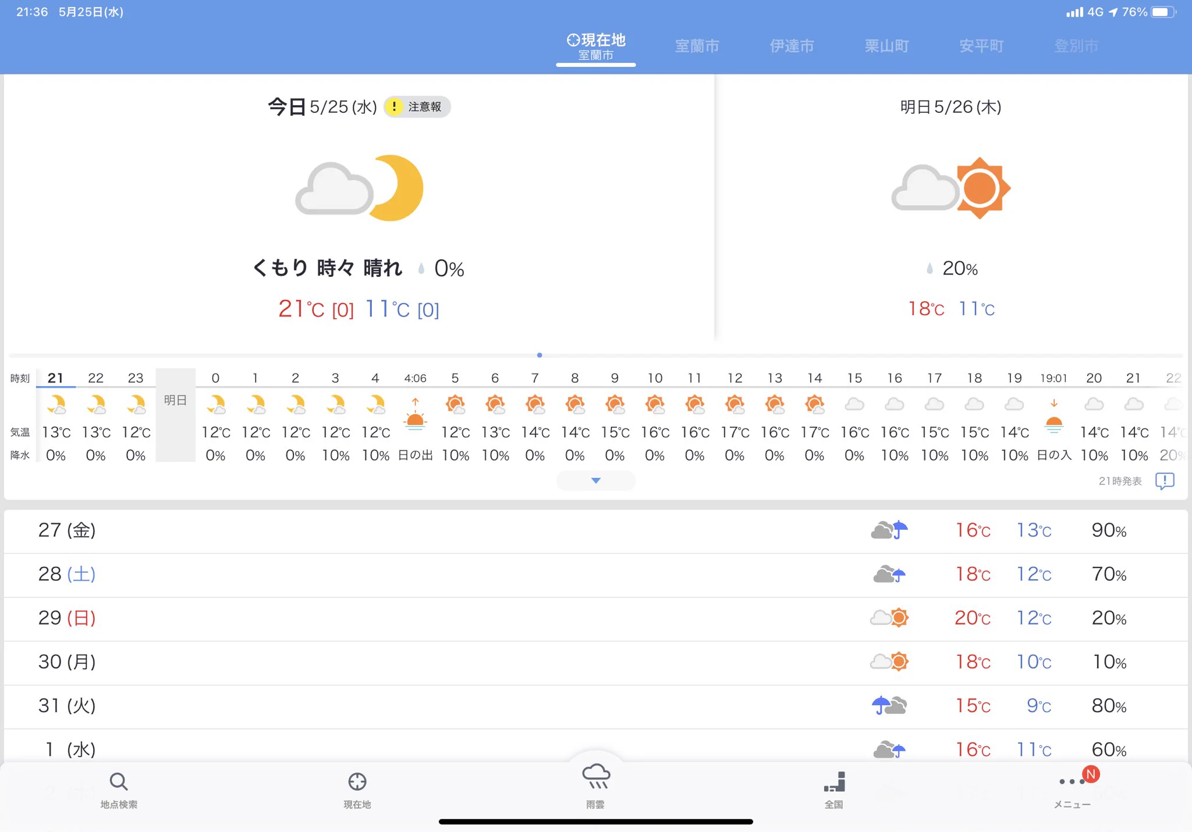Open the 29 (日) daily forecast row
Image resolution: width=1192 pixels, height=832 pixels.
(x=595, y=619)
